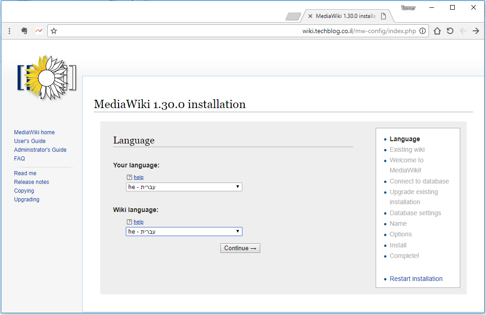The width and height of the screenshot is (486, 315).
Task: Open the Your language dropdown
Action: click(183, 187)
